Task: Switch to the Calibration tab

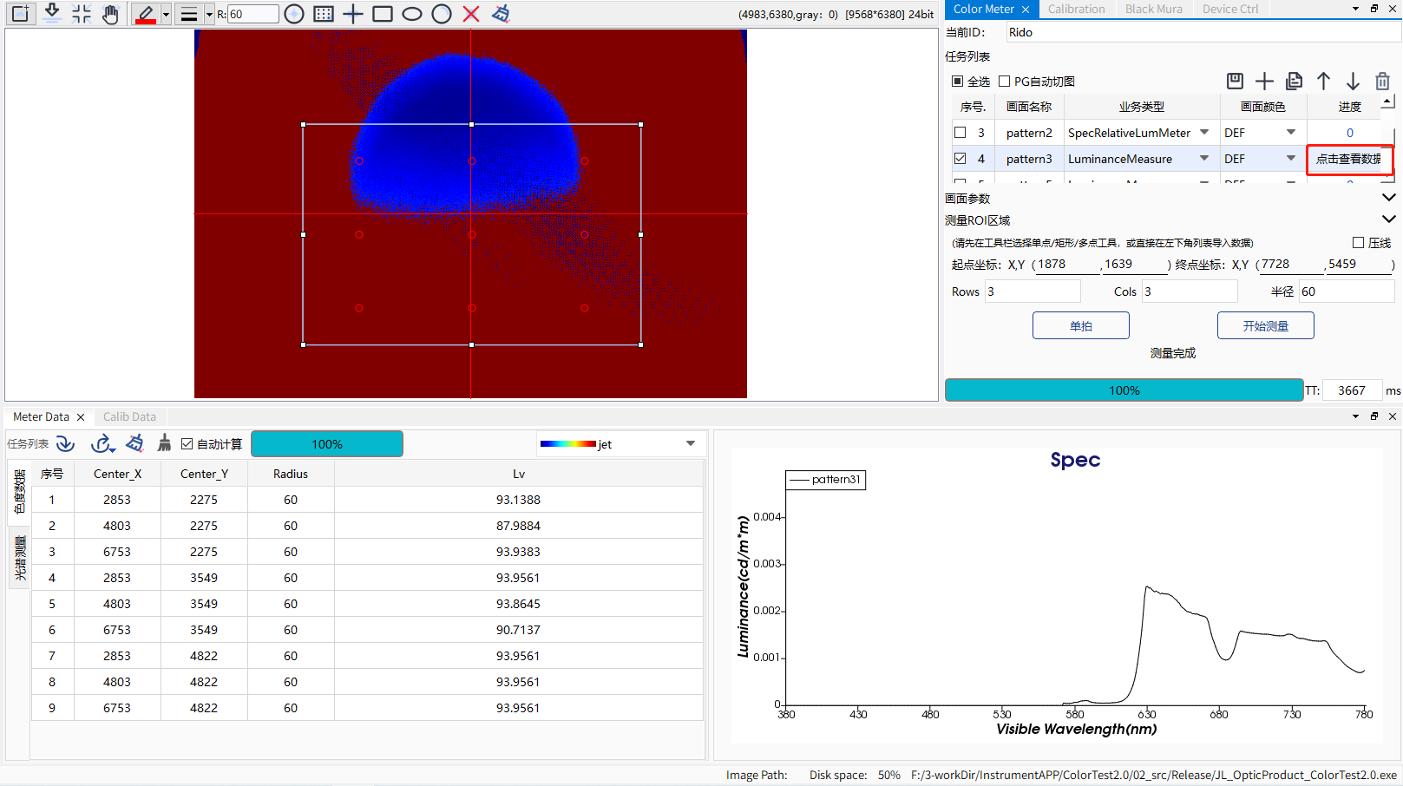Action: [1076, 9]
